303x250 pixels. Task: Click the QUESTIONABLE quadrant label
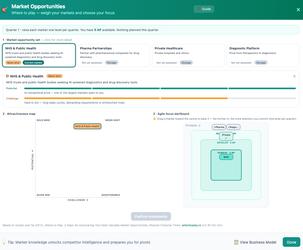tap(111, 195)
